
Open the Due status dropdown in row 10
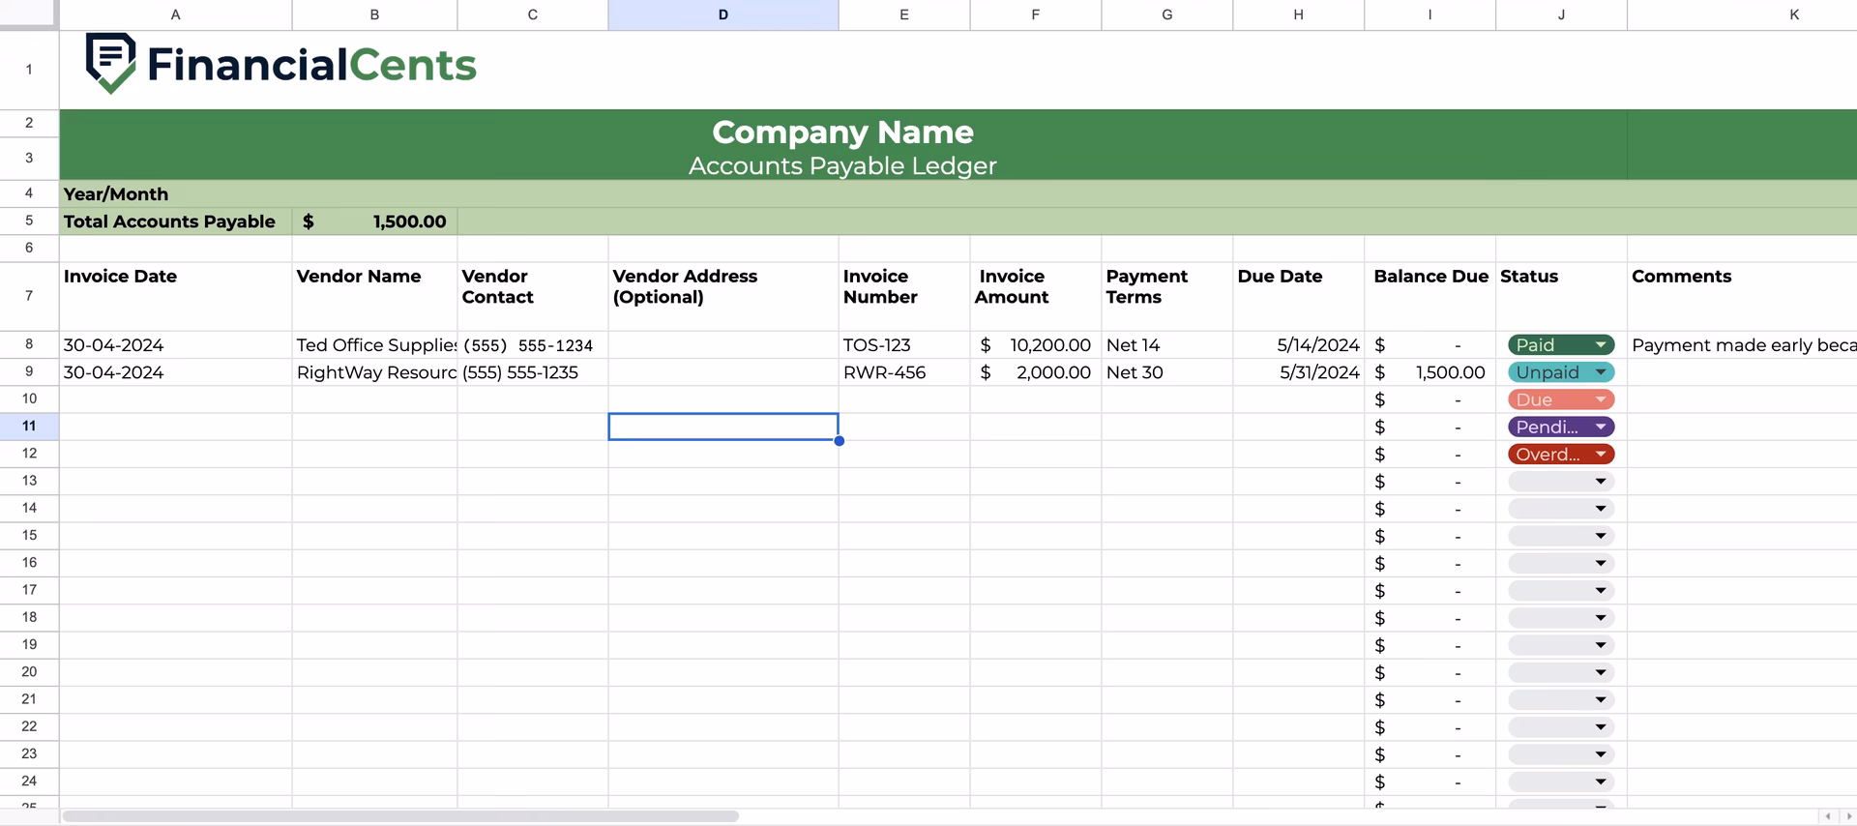pos(1560,399)
